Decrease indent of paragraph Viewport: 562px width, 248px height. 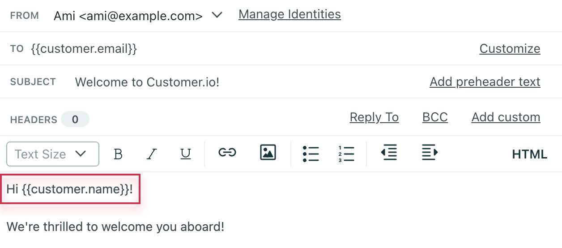388,153
